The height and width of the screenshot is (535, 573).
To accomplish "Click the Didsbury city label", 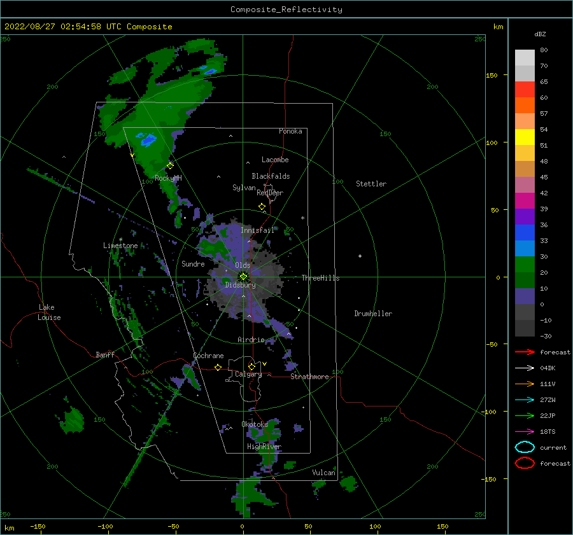I will pos(240,285).
